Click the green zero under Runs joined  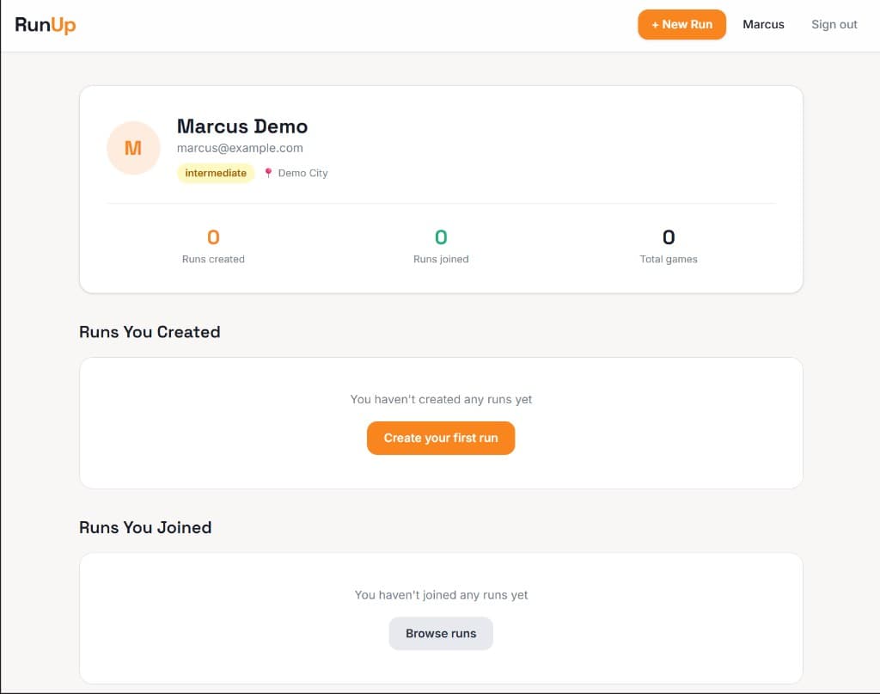point(441,237)
